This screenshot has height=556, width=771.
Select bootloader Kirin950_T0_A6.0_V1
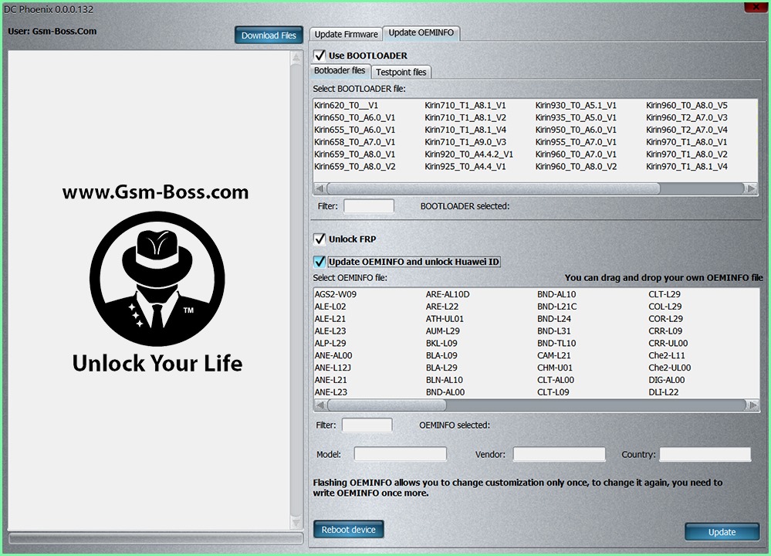tap(576, 130)
